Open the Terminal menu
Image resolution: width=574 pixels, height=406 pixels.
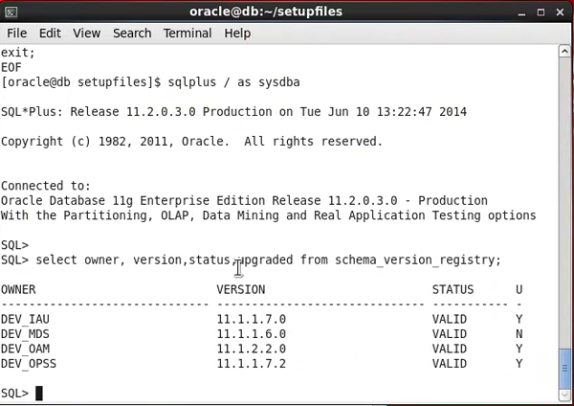click(188, 34)
